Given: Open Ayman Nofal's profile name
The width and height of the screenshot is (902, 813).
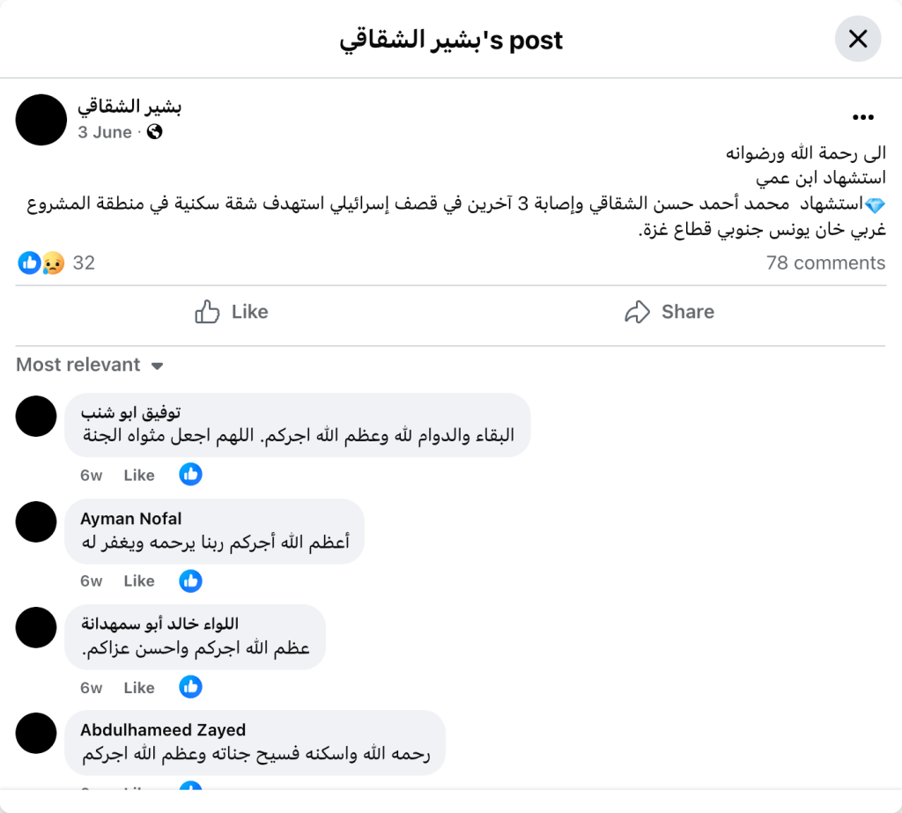Looking at the screenshot, I should pos(131,519).
